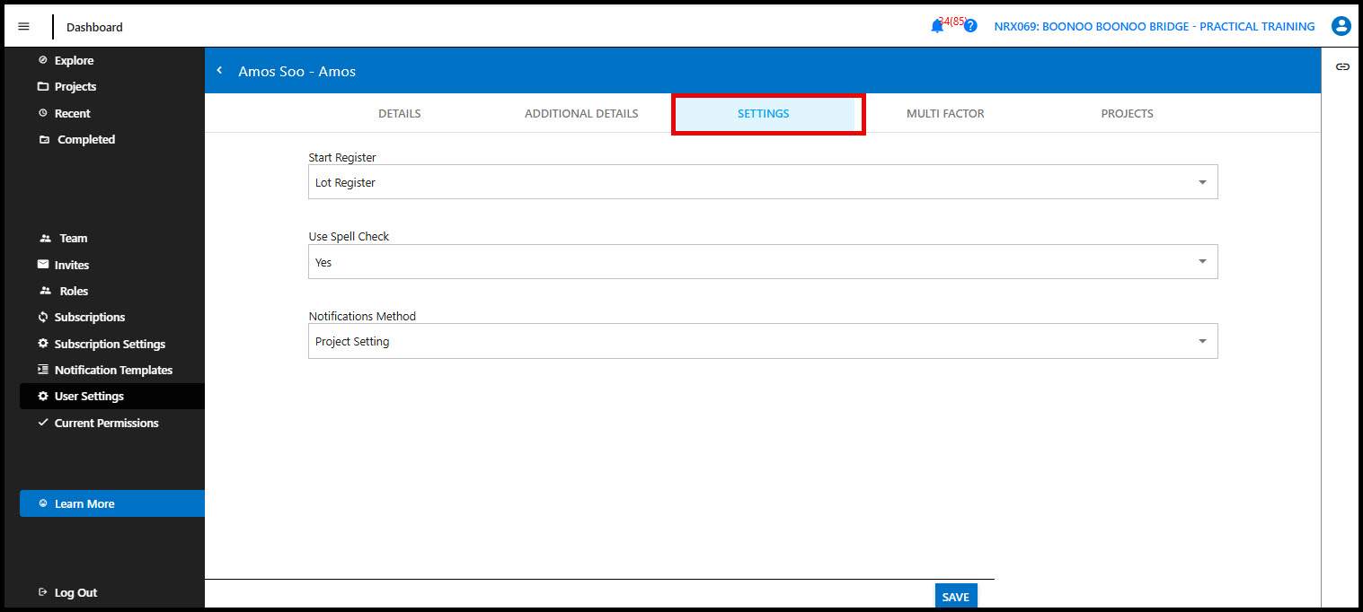Open the user profile avatar icon
This screenshot has height=612, width=1363.
tap(1341, 27)
